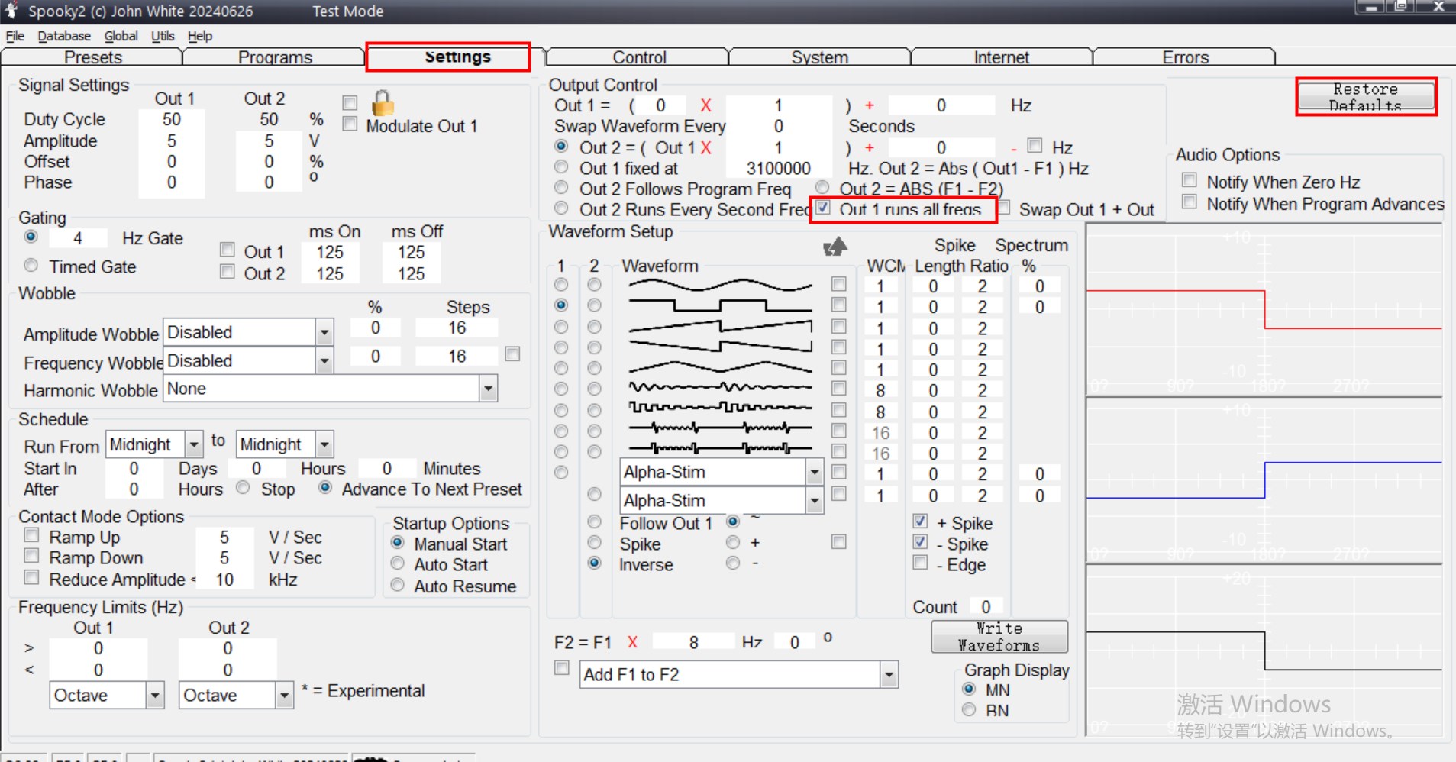The image size is (1456, 762).
Task: Enable the Modulate Out 1 checkbox
Action: [350, 124]
